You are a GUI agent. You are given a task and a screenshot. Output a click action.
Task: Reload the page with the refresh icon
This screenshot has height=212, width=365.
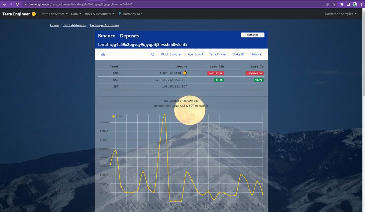coord(18,5)
